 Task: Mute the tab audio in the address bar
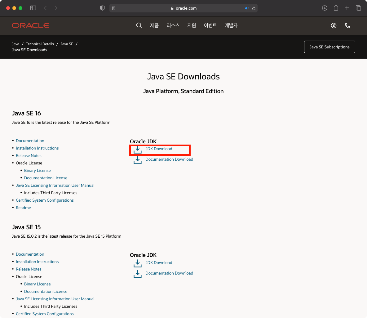point(247,8)
